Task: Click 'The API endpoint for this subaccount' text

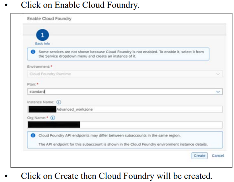Action: coord(123,144)
